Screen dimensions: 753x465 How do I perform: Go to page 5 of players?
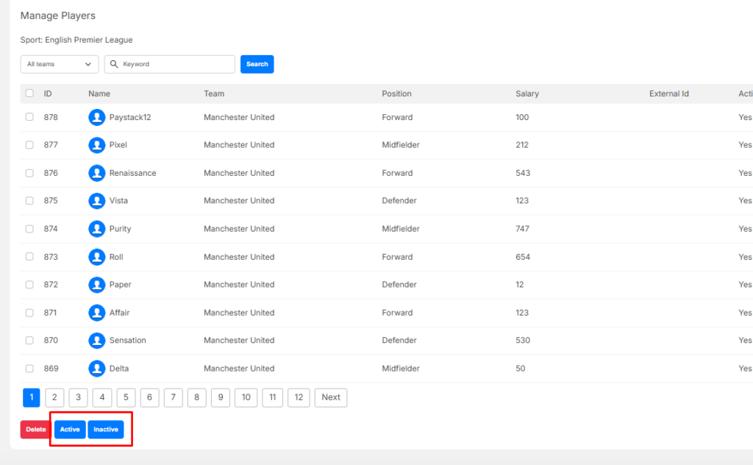pos(126,397)
